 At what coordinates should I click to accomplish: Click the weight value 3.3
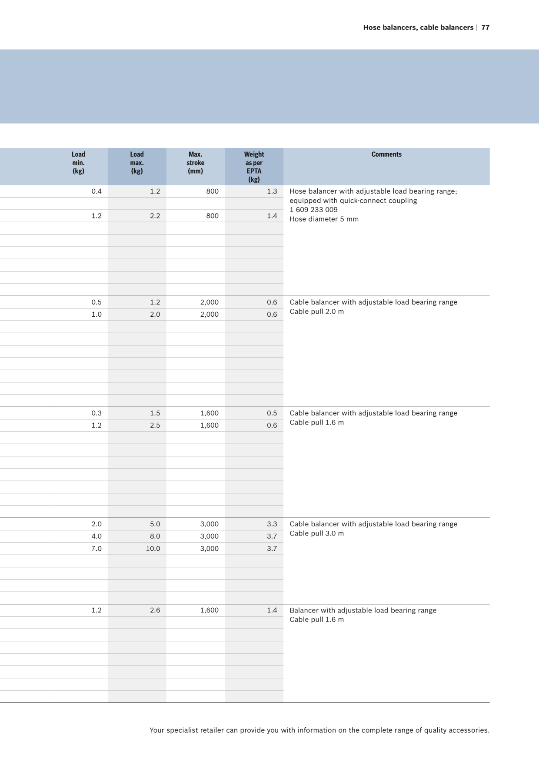272,524
